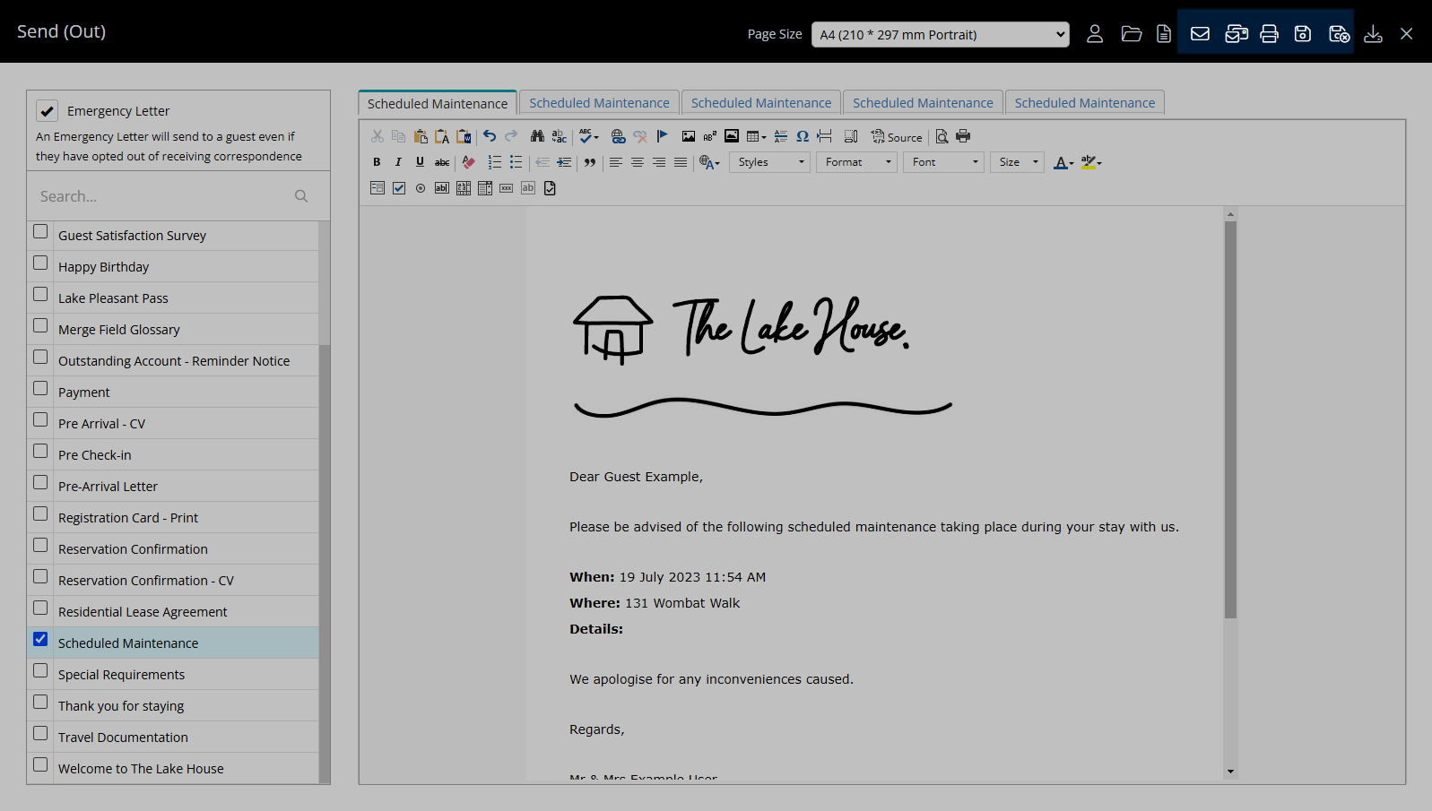Viewport: 1432px width, 811px height.
Task: Switch to the second Scheduled Maintenance tab
Action: (x=599, y=103)
